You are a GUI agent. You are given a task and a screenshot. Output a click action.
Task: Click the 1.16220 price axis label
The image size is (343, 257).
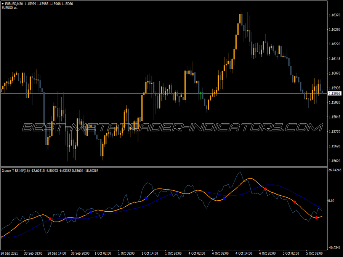click(x=335, y=44)
